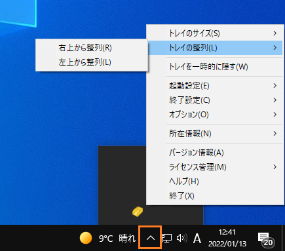
Task: Expand the arrow next to 所在情報(N)
Action: (275, 134)
